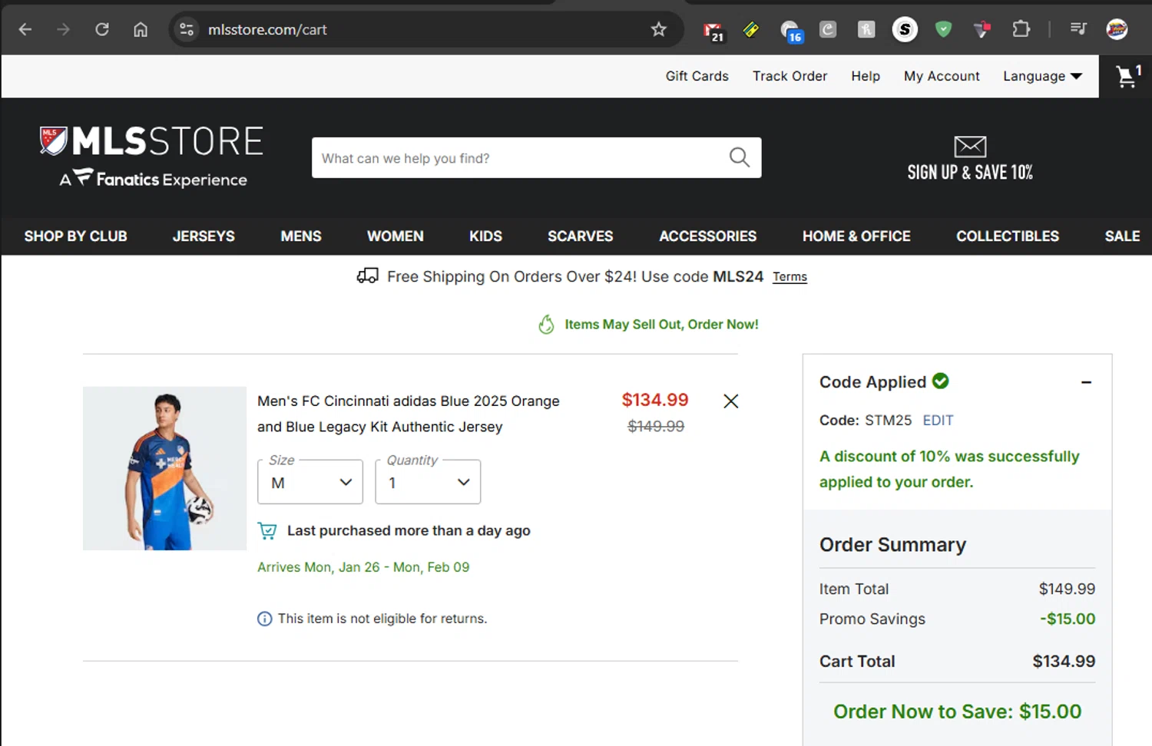Open the Size dropdown set to M
The height and width of the screenshot is (746, 1152).
click(310, 482)
